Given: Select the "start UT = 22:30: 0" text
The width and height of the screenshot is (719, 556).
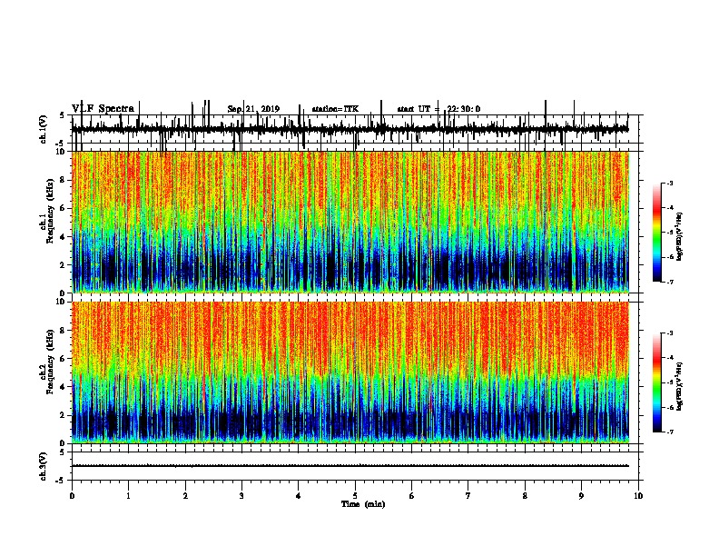Looking at the screenshot, I should click(x=438, y=109).
